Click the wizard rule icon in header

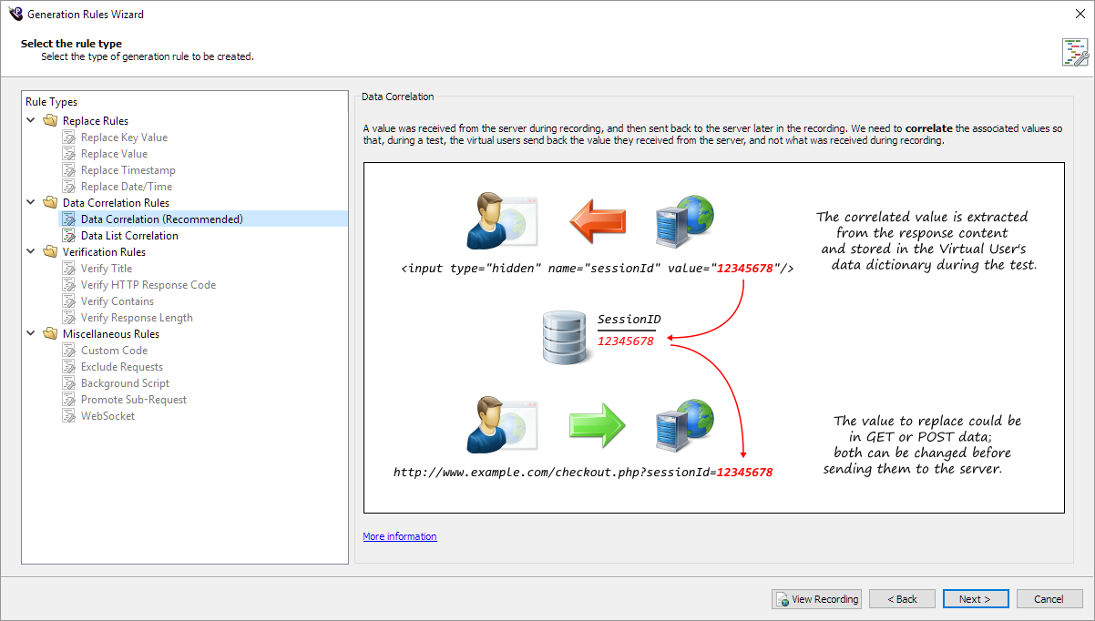[x=1074, y=53]
